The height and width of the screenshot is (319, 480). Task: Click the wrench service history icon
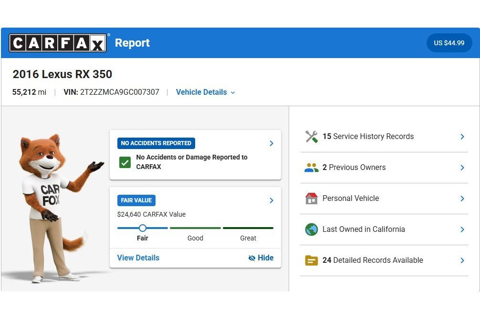tap(311, 137)
